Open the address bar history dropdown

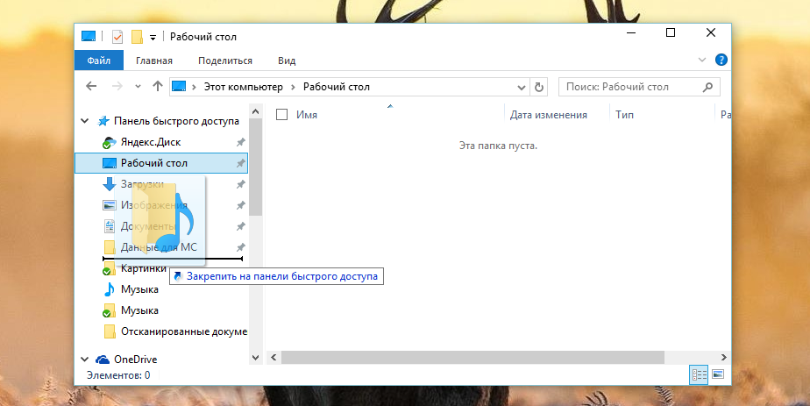(522, 88)
